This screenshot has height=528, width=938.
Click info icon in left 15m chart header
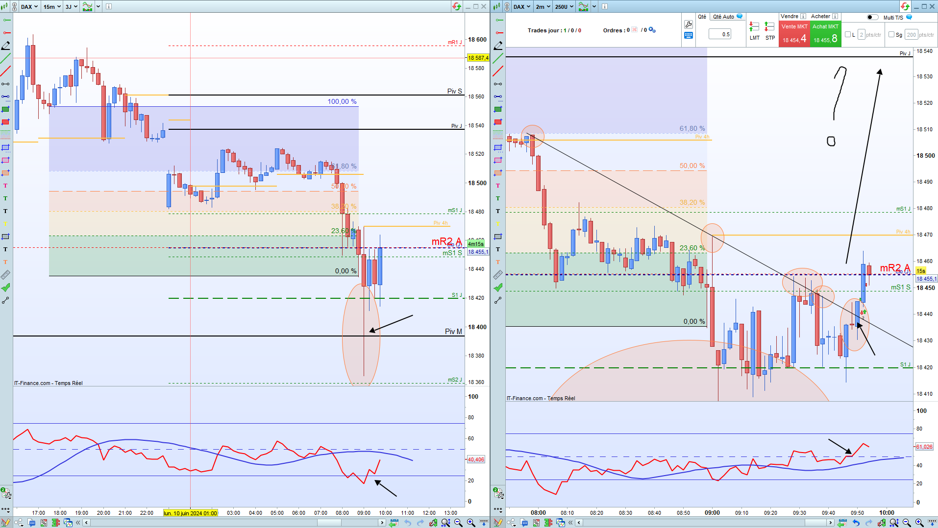point(109,6)
